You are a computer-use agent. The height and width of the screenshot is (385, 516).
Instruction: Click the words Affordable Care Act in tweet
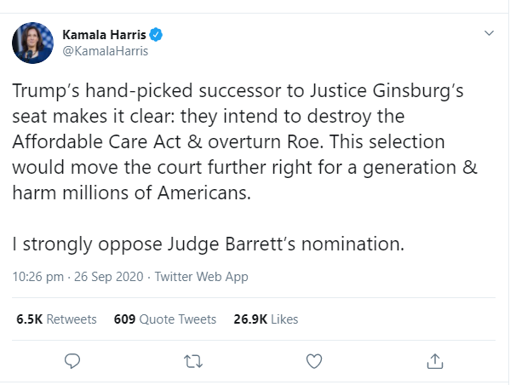pos(97,142)
